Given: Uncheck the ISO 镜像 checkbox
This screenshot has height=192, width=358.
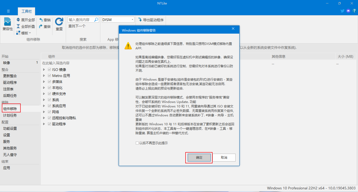Looking at the screenshot, I should click(49, 70).
